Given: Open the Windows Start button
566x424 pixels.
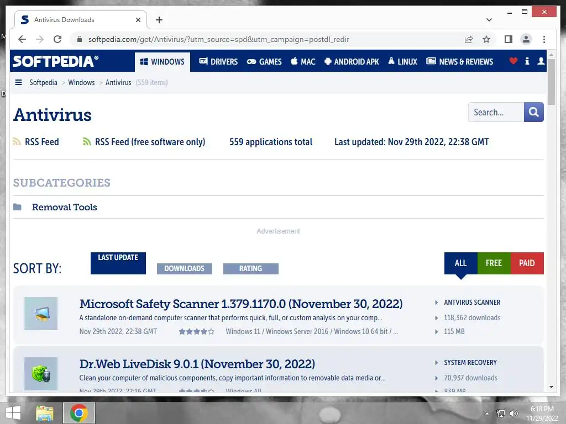Looking at the screenshot, I should pyautogui.click(x=13, y=413).
